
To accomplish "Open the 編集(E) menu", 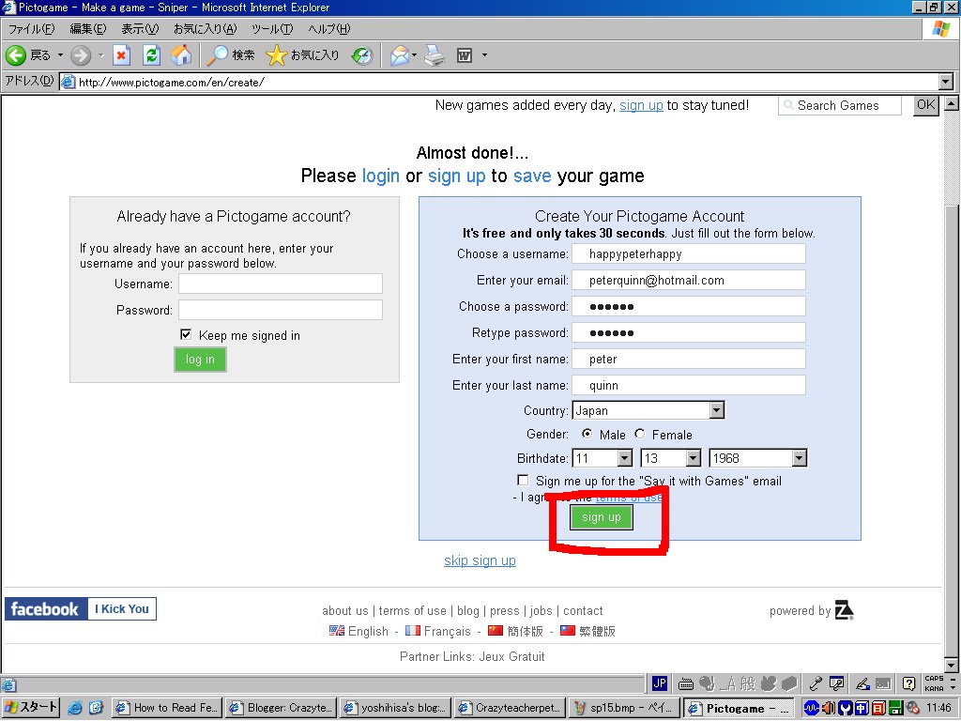I will pos(87,29).
